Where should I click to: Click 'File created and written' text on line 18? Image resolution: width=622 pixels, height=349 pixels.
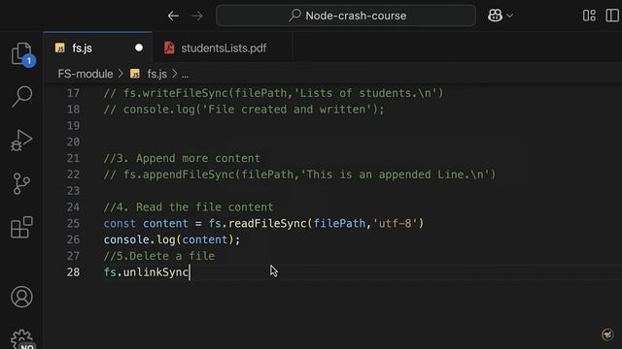coord(288,110)
